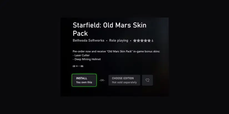
Task: Open the Bethesda Softworks publisher link
Action: (89, 41)
